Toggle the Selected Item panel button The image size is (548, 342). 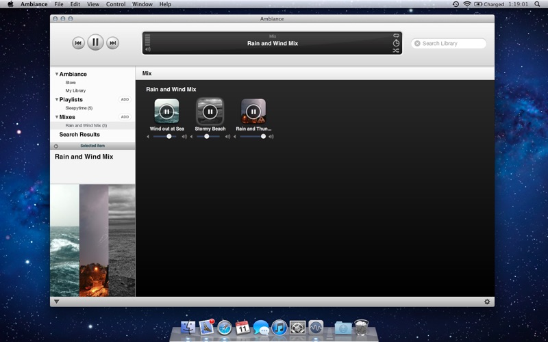pos(56,146)
